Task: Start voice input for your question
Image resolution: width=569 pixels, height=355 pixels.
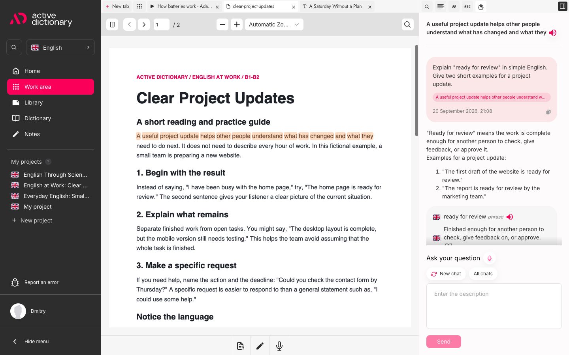Action: [489, 258]
